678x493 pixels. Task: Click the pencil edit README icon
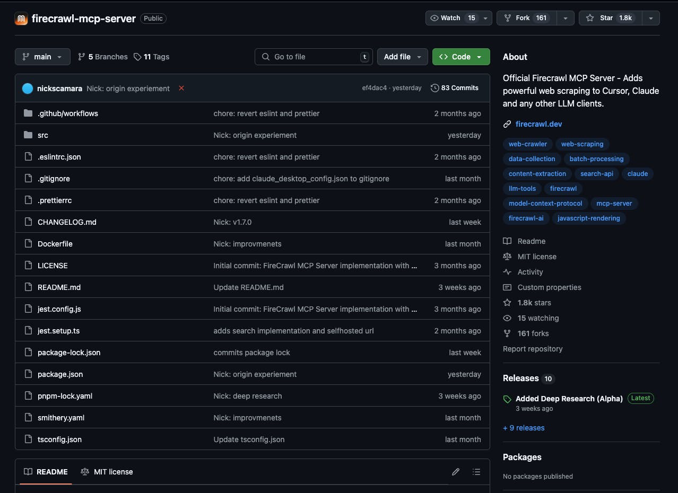pos(456,472)
